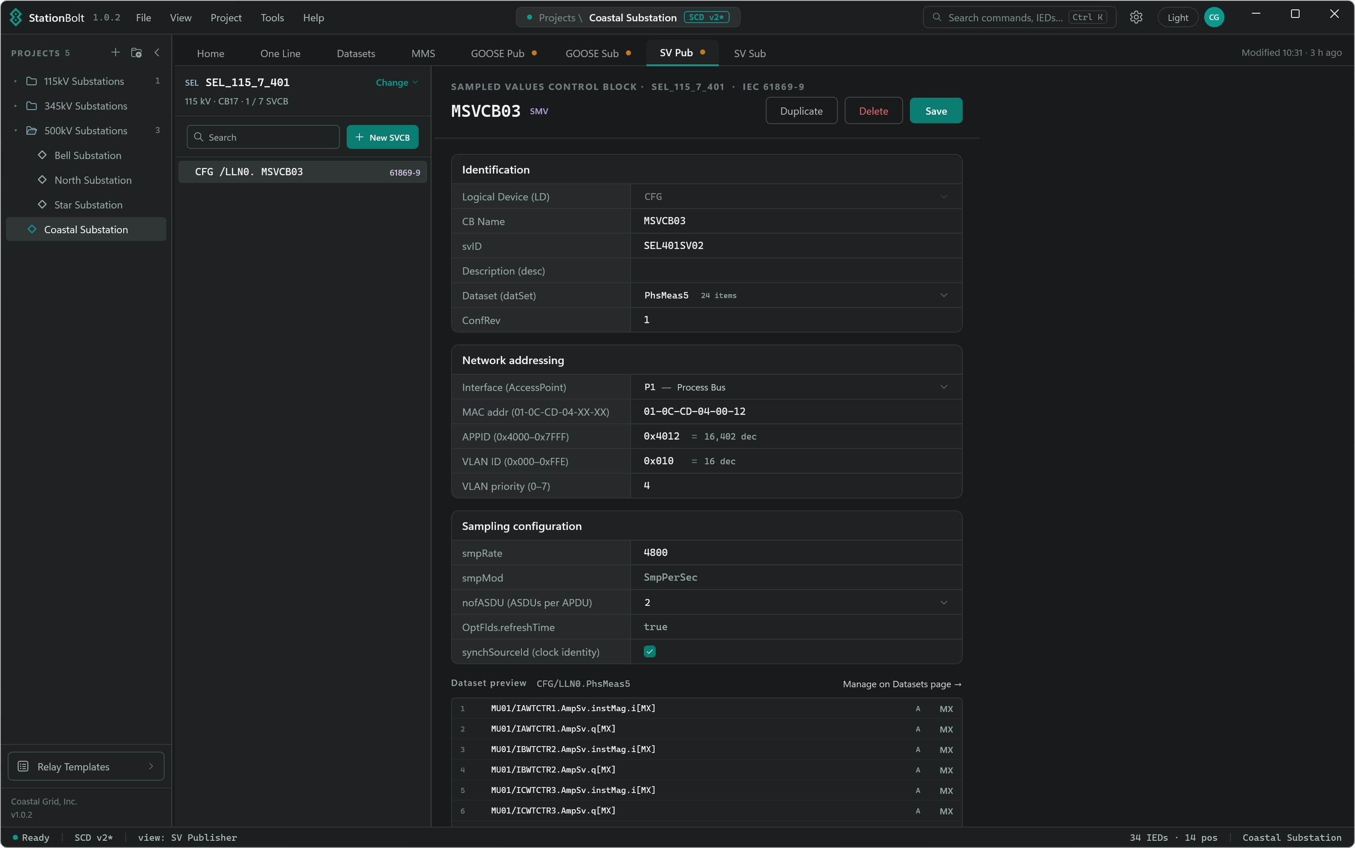Screen dimensions: 1355x848
Task: Click the 345kV Substations folder icon
Action: [32, 106]
